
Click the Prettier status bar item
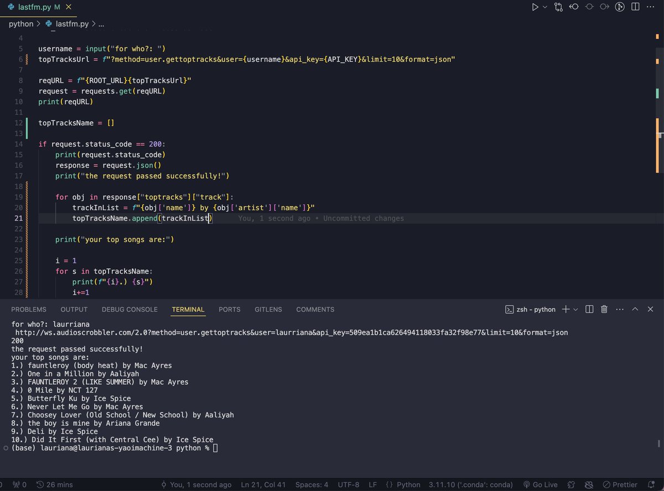[x=621, y=485]
